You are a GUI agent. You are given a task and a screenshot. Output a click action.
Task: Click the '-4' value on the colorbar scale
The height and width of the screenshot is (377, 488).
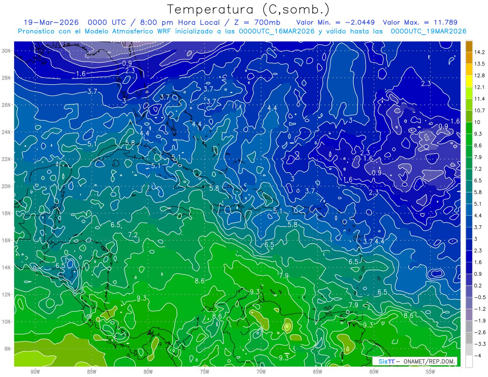pos(478,356)
